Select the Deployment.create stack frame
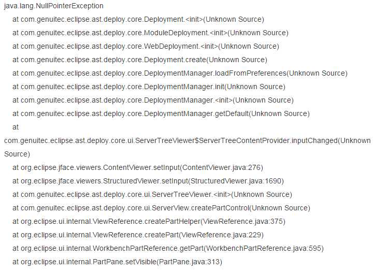The image size is (375, 271). click(140, 60)
